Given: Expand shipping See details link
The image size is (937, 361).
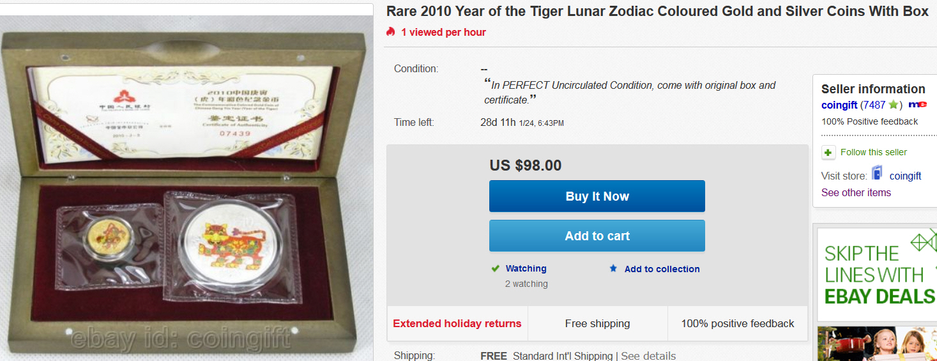Looking at the screenshot, I should click(x=648, y=356).
